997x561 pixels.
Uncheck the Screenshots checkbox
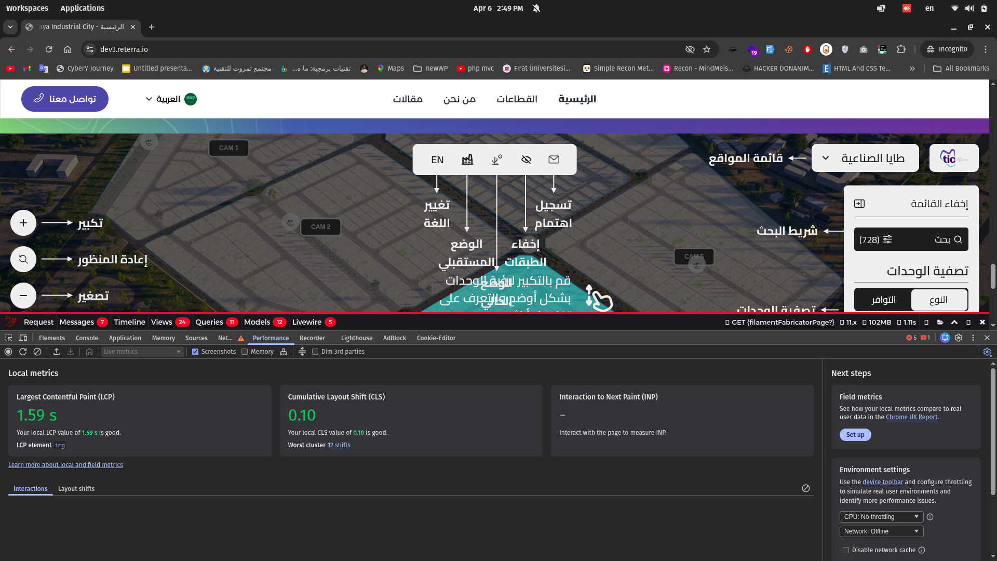(195, 352)
